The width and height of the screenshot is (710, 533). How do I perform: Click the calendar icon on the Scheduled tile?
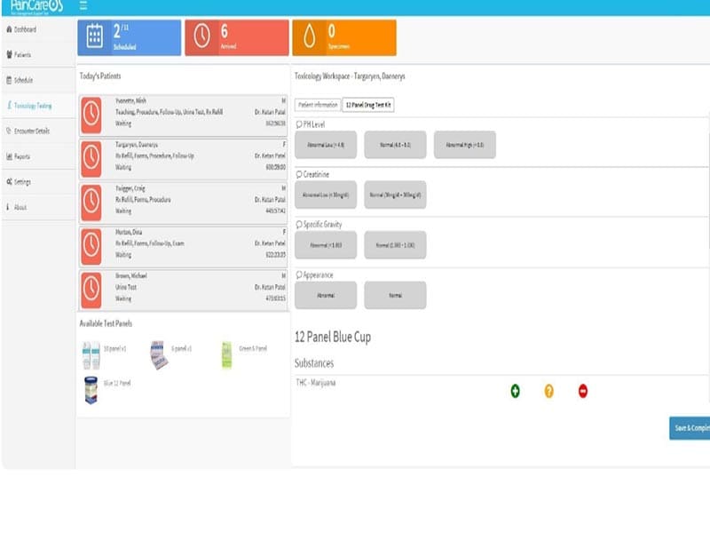[x=95, y=36]
